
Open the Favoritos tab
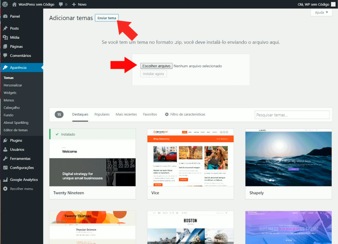(x=150, y=114)
